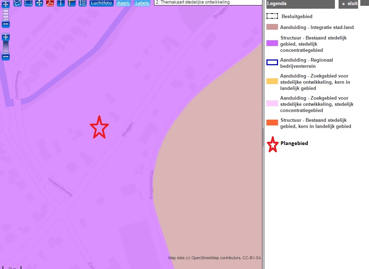Switch to the Kaart base map
The image size is (369, 269).
coord(123,3)
